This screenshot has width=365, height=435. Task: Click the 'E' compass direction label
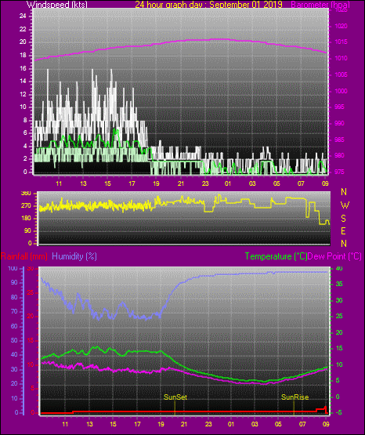tap(343, 230)
